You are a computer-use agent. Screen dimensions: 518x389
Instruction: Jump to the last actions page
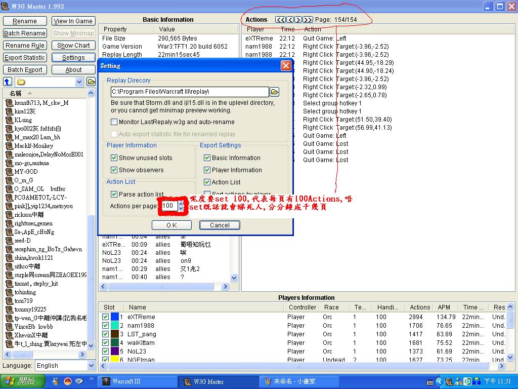click(x=308, y=20)
